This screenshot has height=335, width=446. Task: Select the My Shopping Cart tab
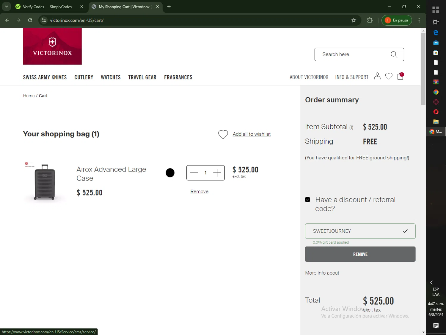click(125, 7)
